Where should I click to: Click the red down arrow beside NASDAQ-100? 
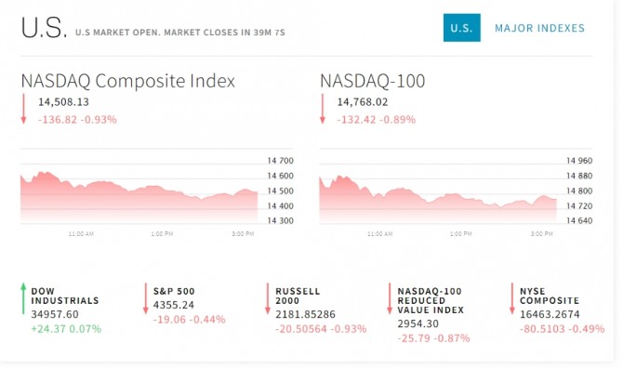coord(323,109)
